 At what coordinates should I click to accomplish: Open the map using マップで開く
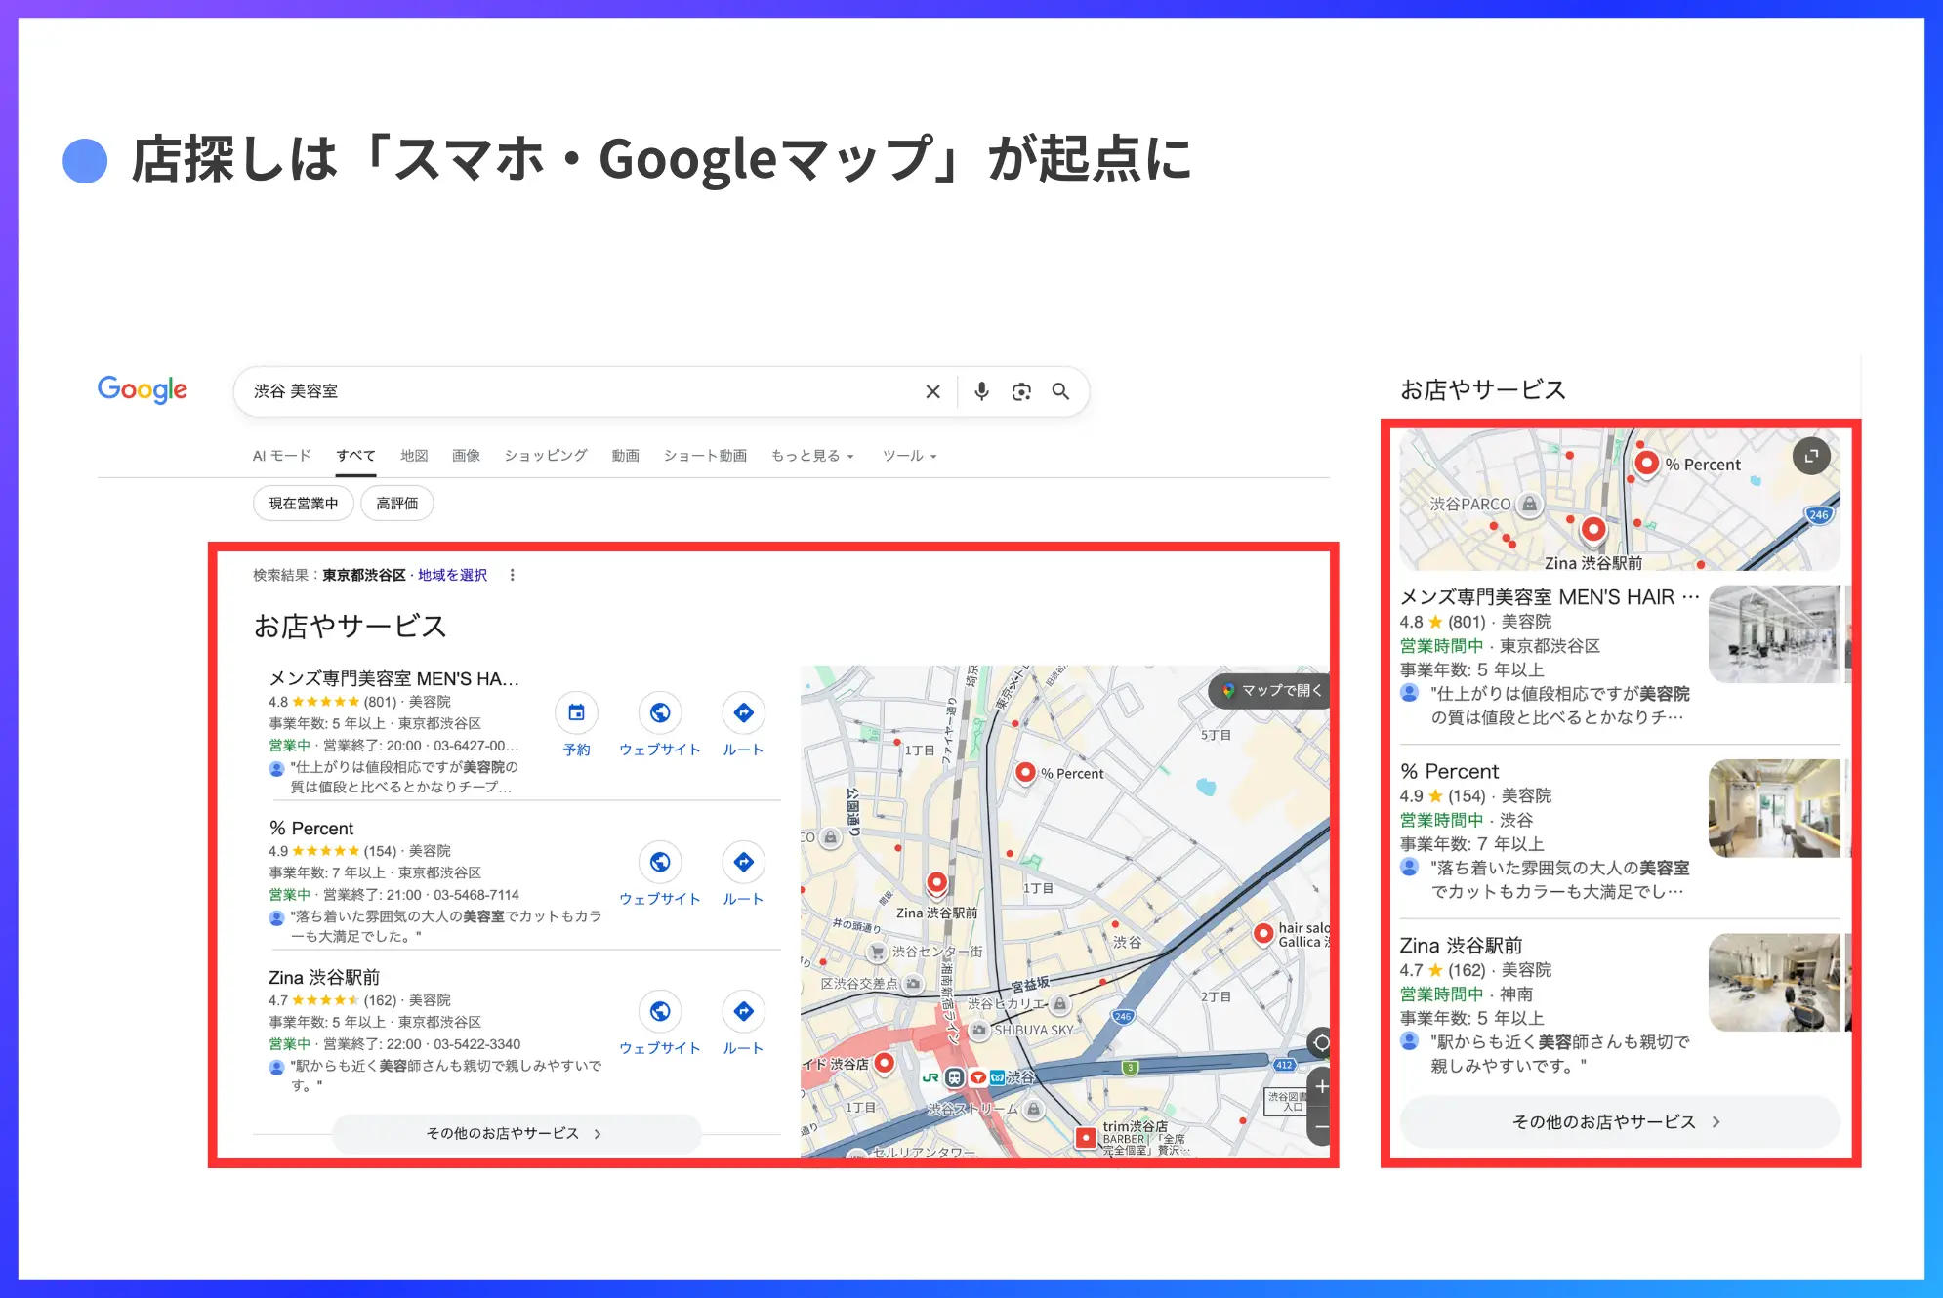1269,691
